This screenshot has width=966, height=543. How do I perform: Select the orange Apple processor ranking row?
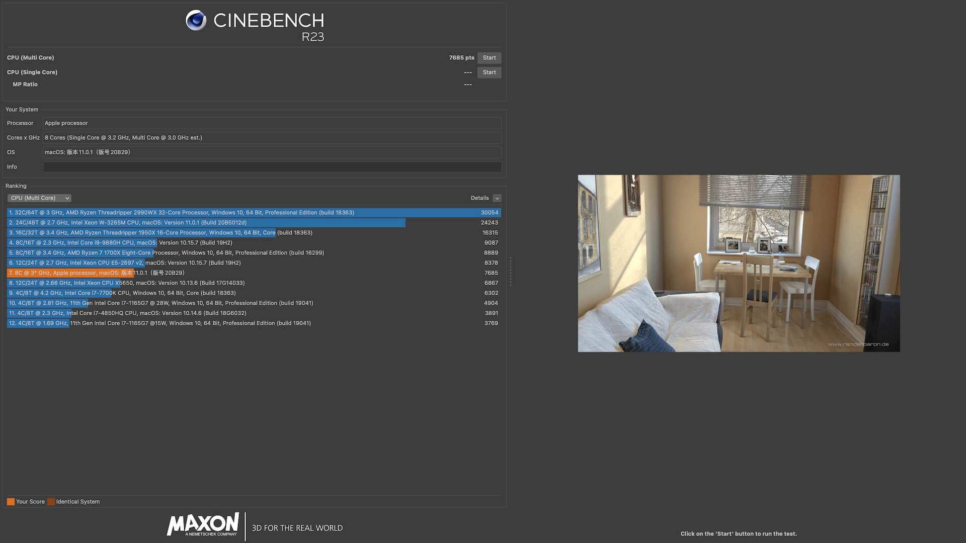tap(254, 273)
